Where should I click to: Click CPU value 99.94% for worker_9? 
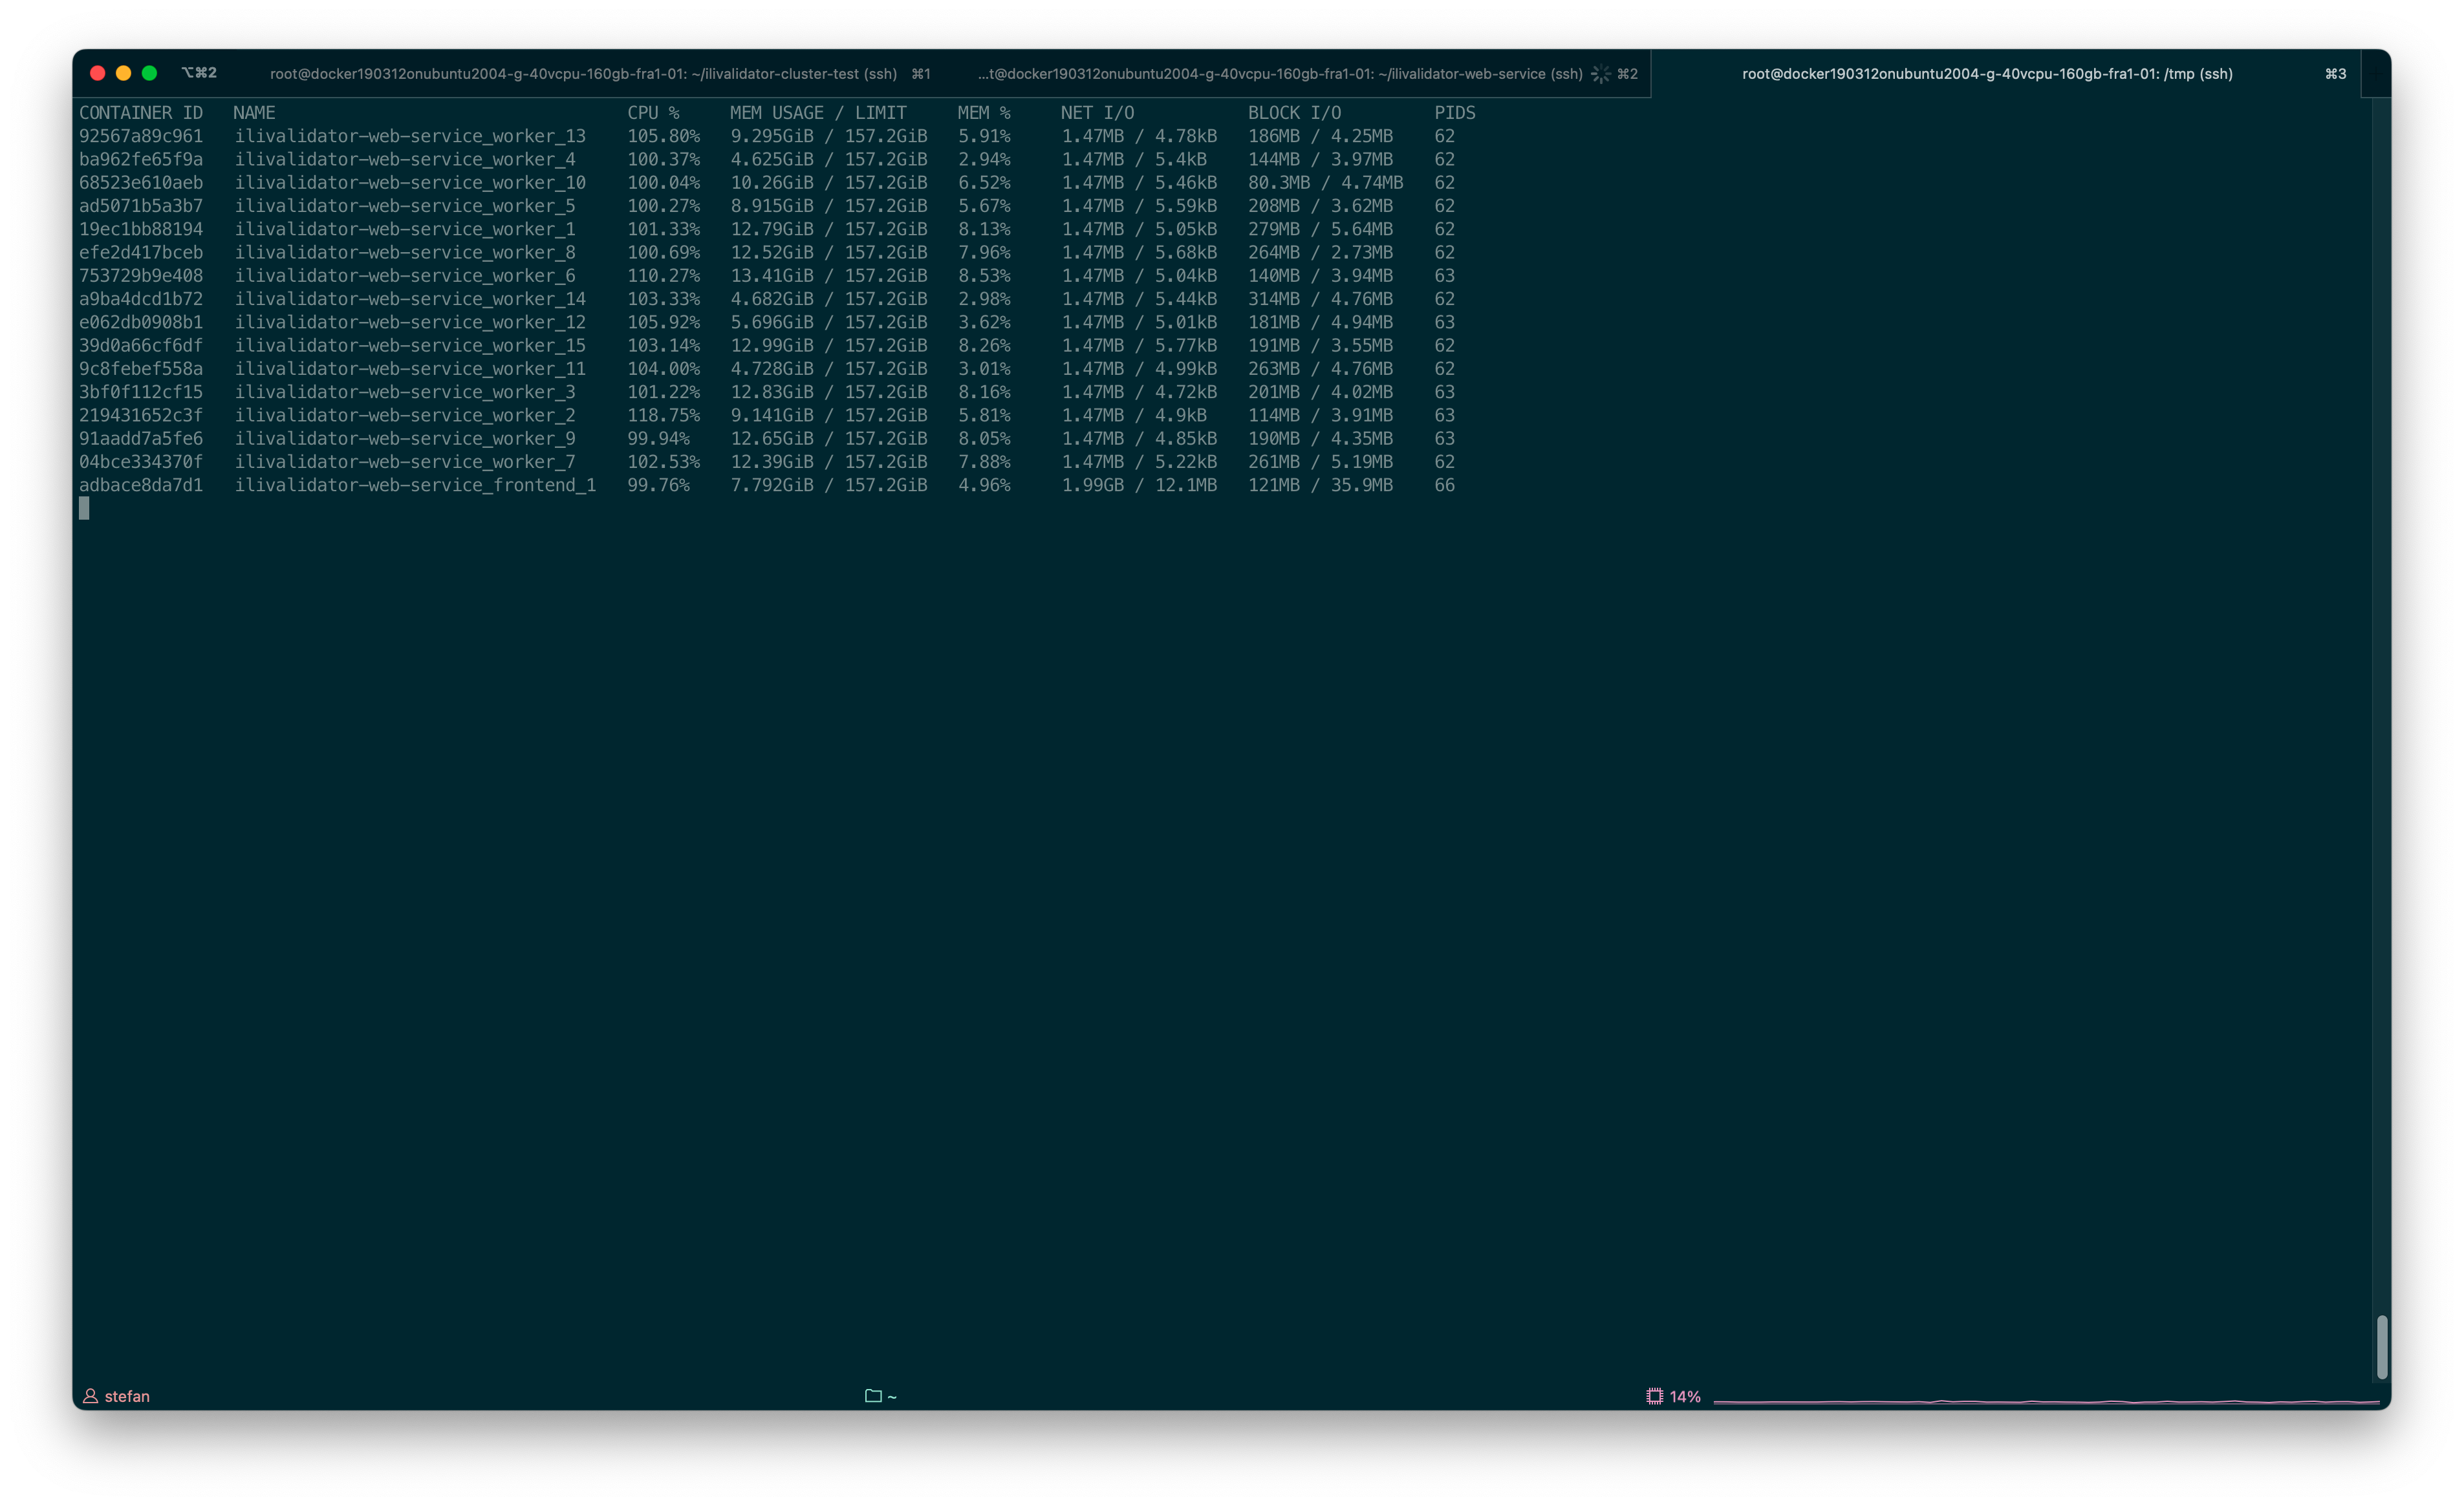pos(658,439)
